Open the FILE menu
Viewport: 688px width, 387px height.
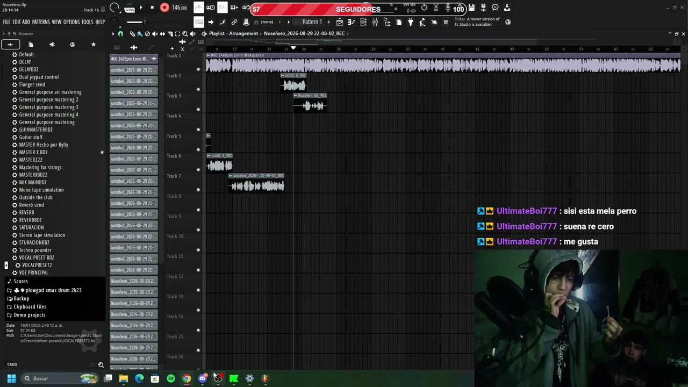[6, 22]
